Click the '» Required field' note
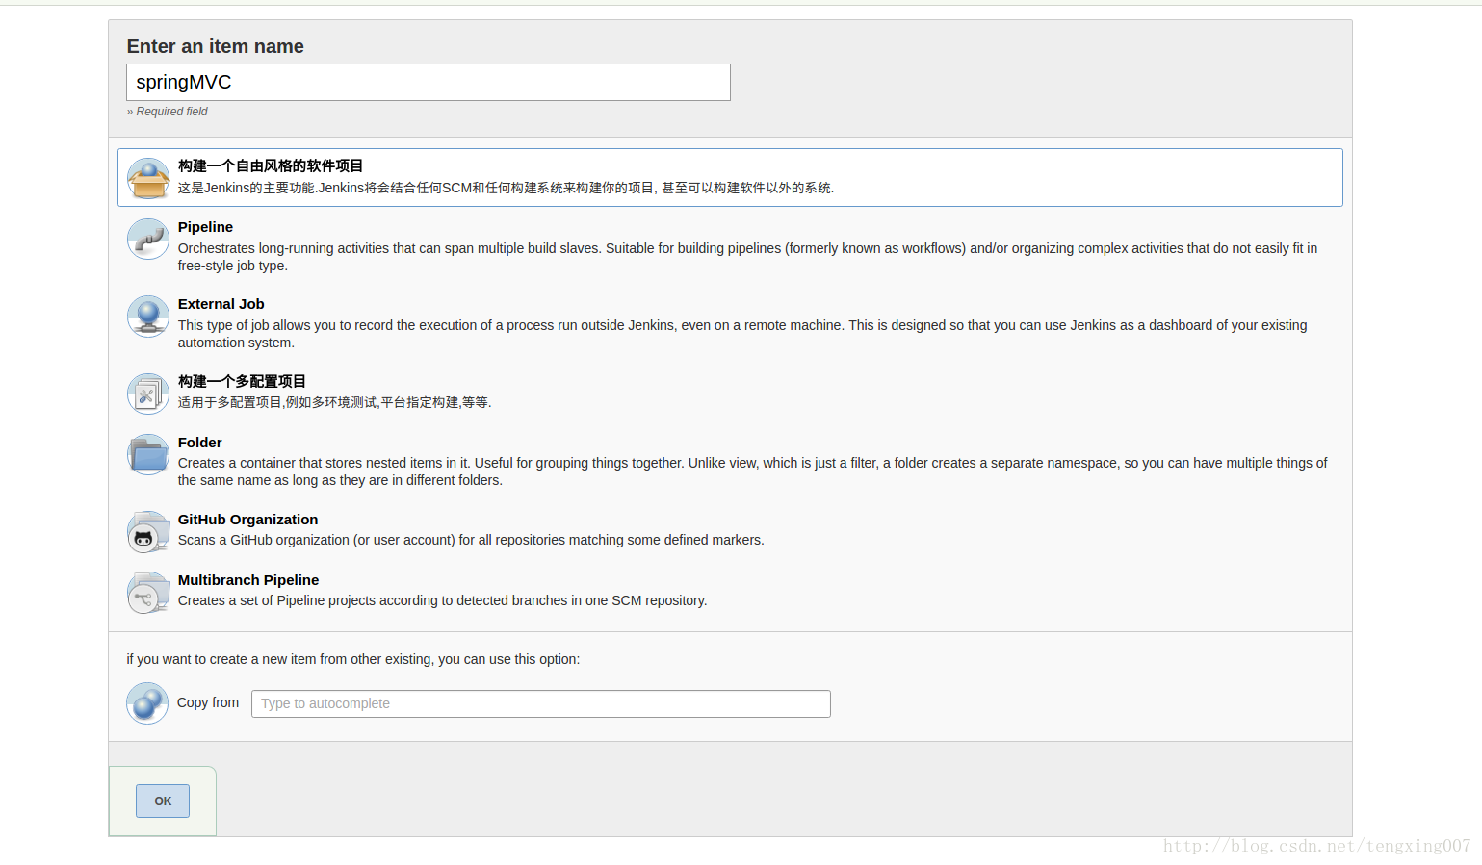Viewport: 1482px width, 865px height. pyautogui.click(x=167, y=112)
